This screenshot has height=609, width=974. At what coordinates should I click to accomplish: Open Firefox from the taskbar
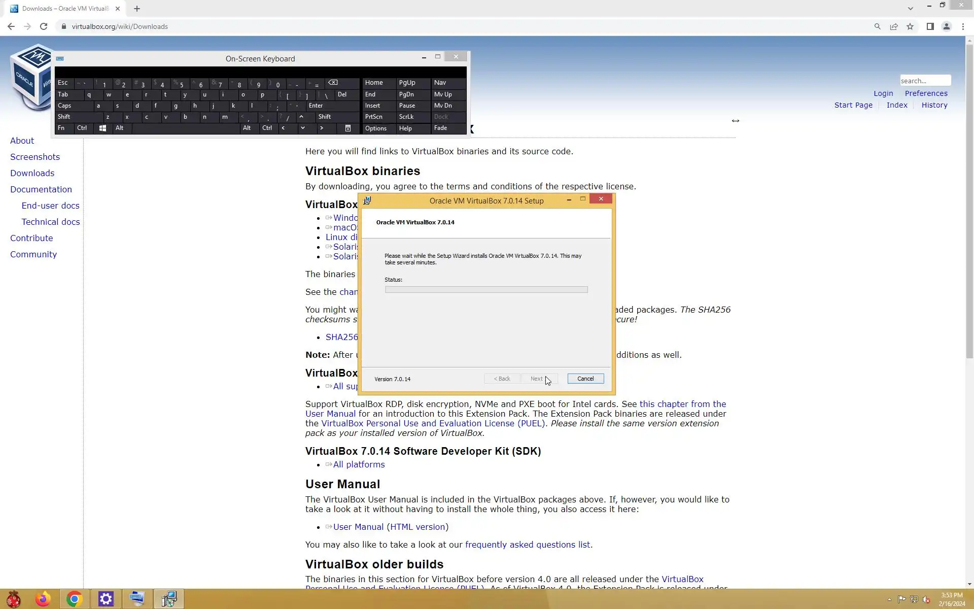pyautogui.click(x=43, y=599)
